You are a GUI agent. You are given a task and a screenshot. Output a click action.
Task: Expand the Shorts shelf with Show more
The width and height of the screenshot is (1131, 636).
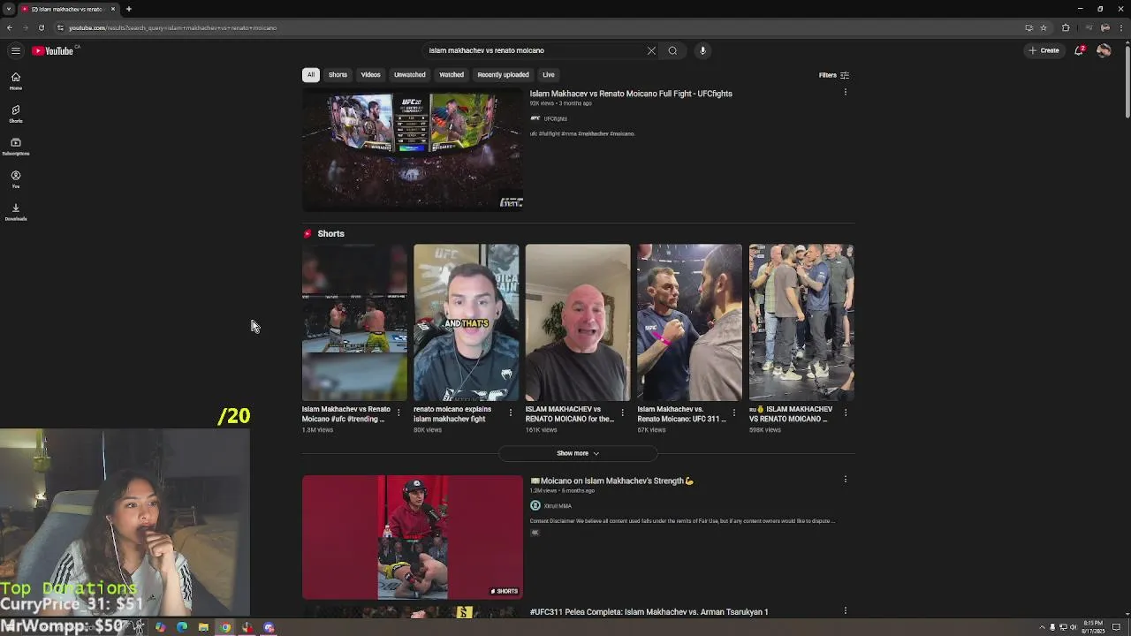coord(578,453)
